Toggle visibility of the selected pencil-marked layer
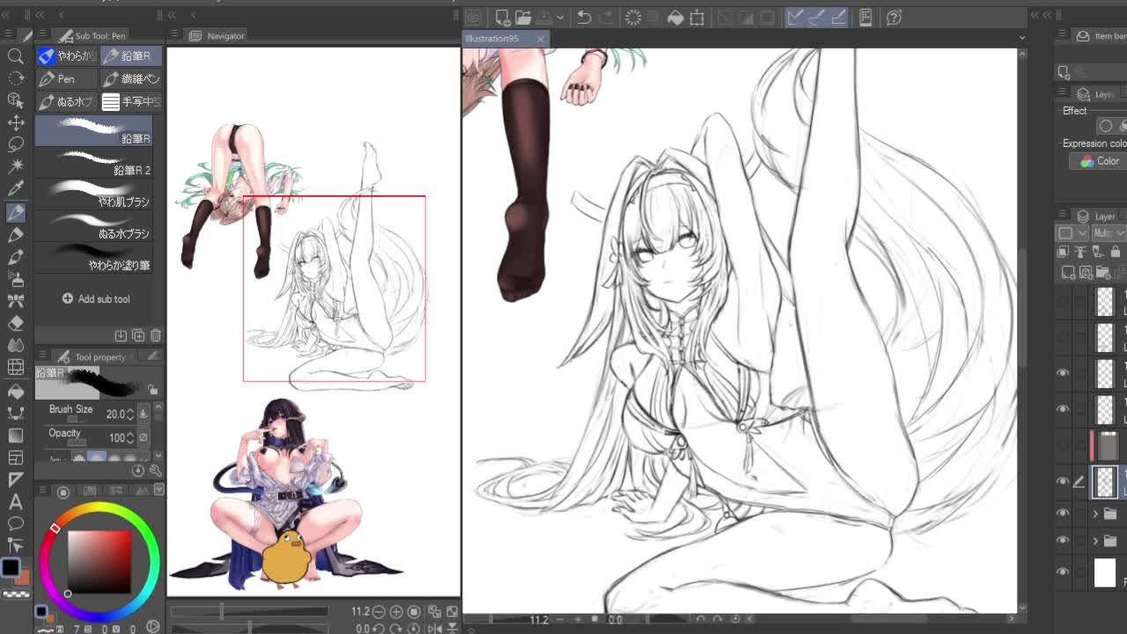Viewport: 1127px width, 634px height. (x=1063, y=481)
